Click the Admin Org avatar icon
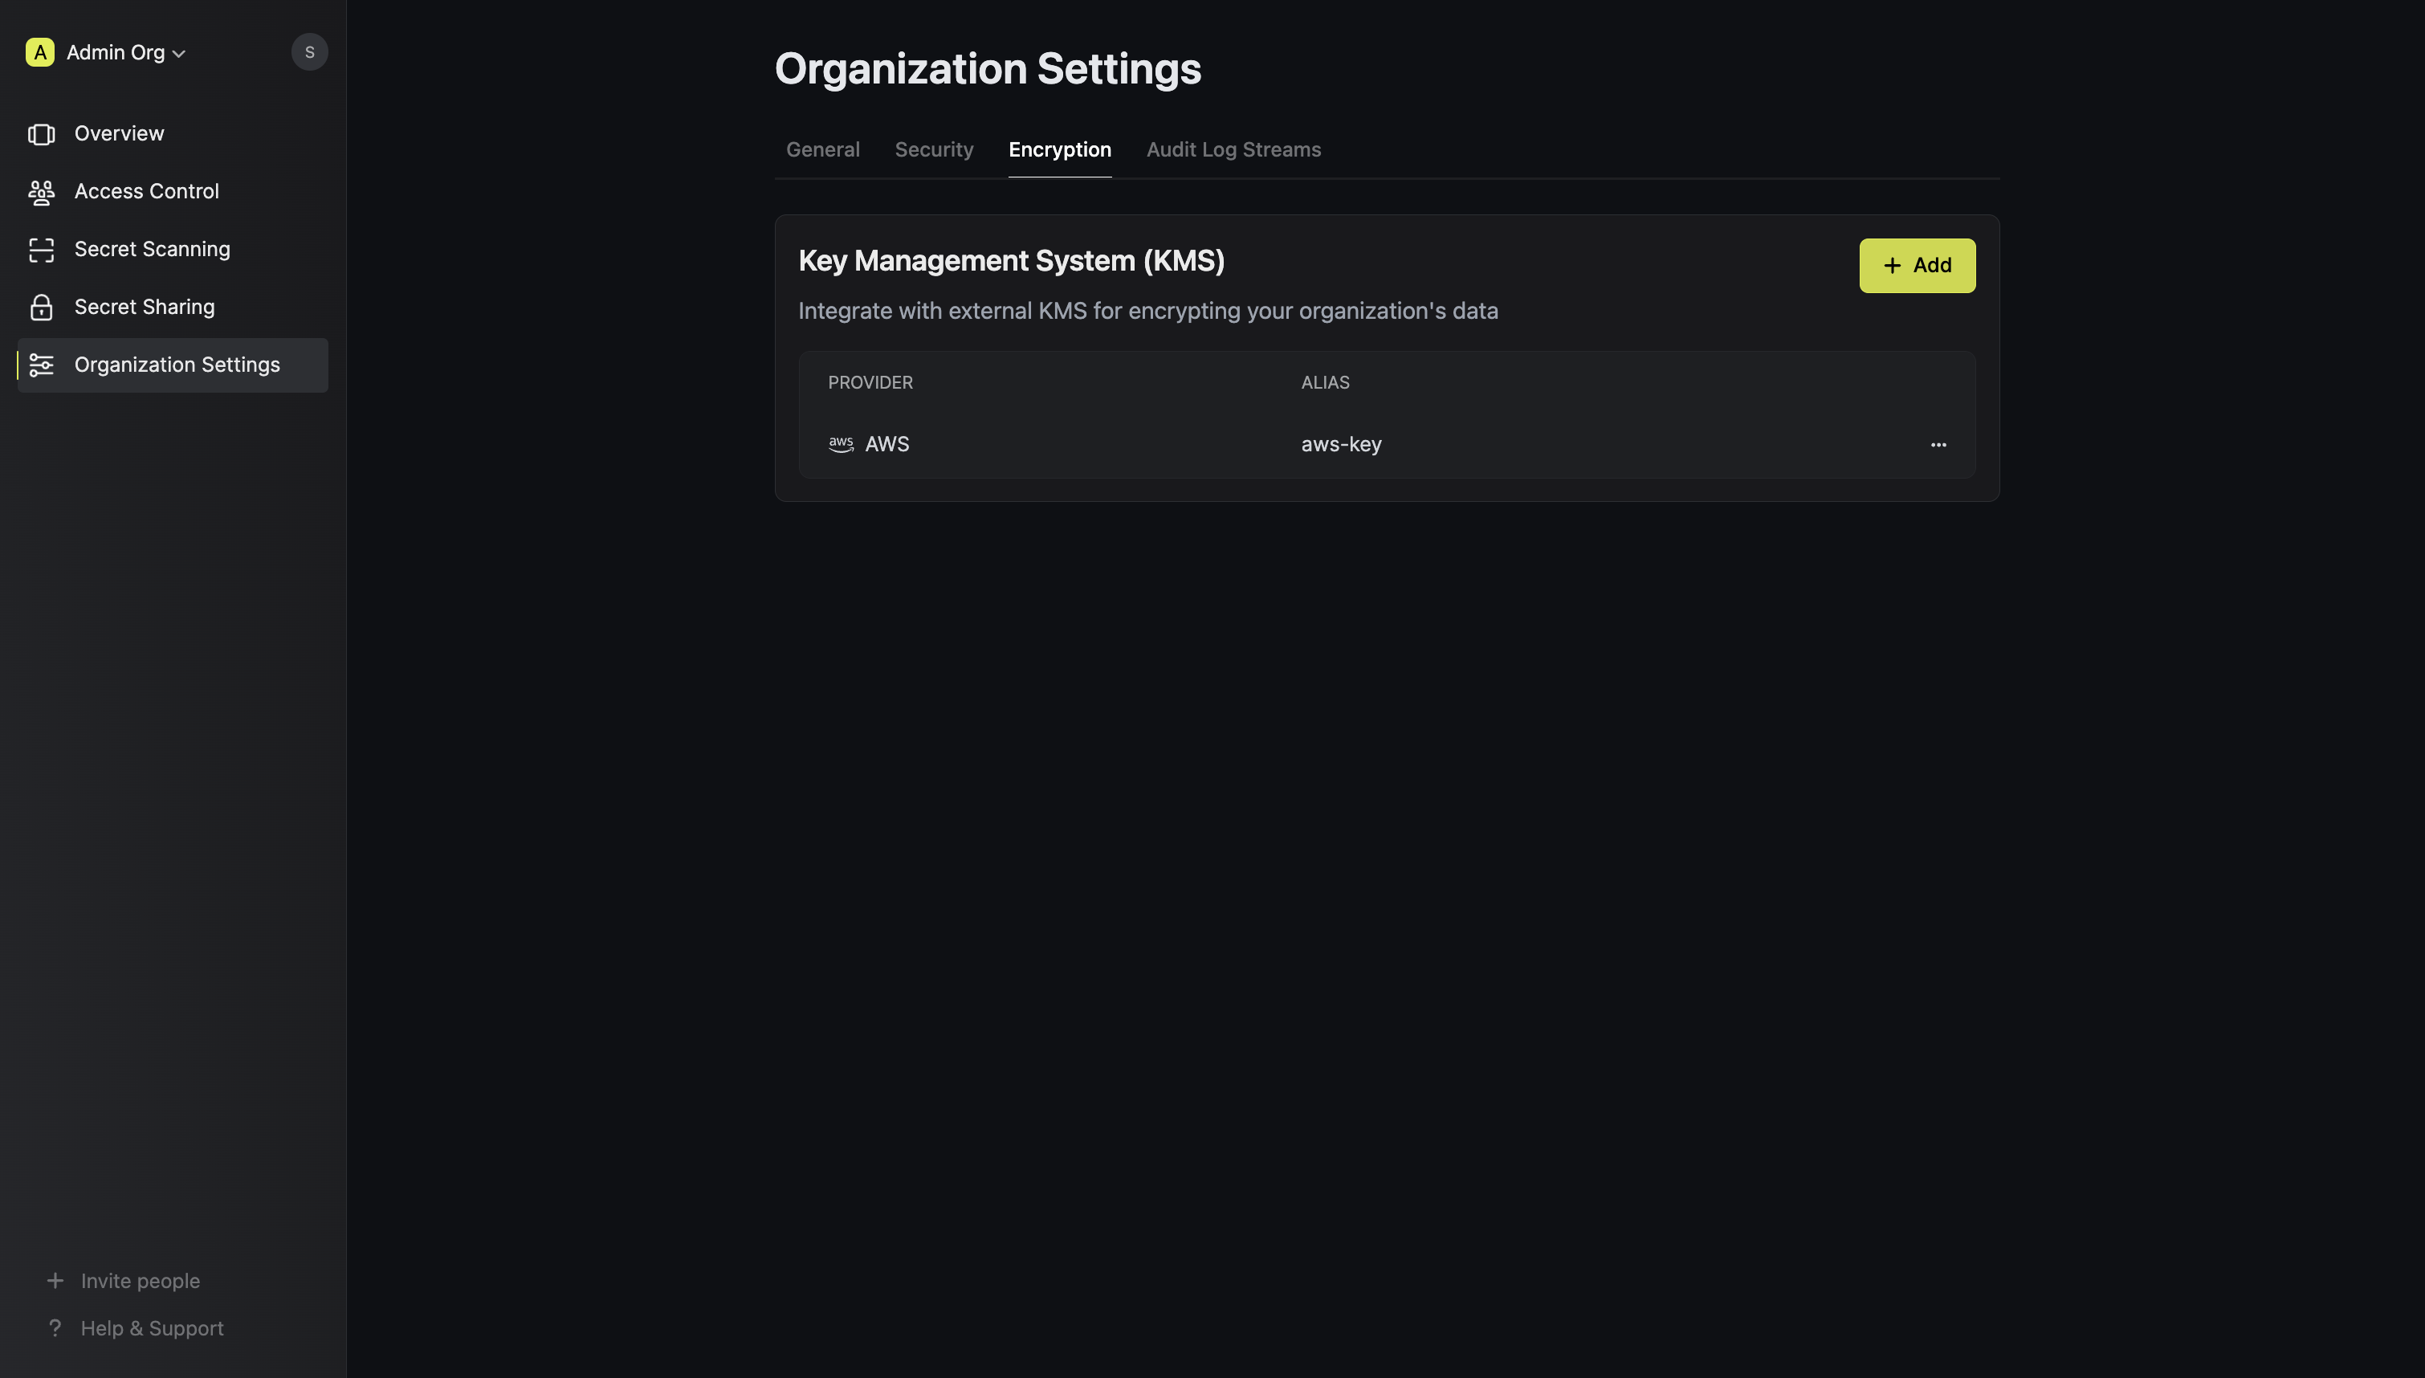Screen dimensions: 2425x1378 [x=39, y=52]
